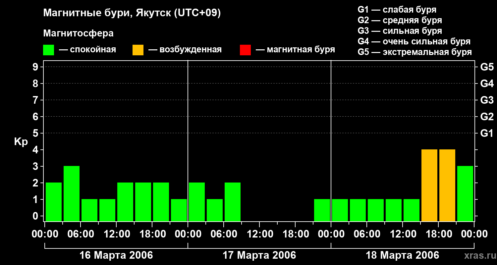Click the '16 Марта 2006' date label
Viewport: 497px width, 265px height.
pyautogui.click(x=116, y=255)
